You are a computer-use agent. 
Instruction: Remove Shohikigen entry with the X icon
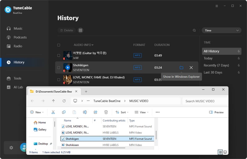tap(191, 67)
